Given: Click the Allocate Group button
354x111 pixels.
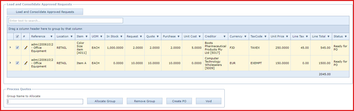Looking at the screenshot, I should pyautogui.click(x=105, y=101).
